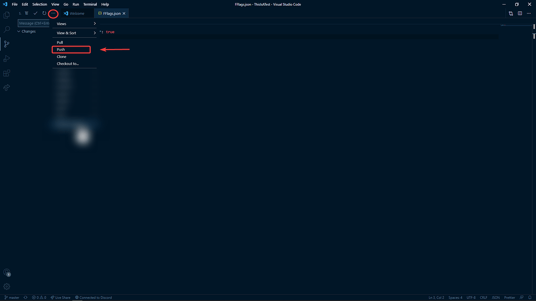Click the Split Editor icon
This screenshot has width=536, height=301.
519,13
